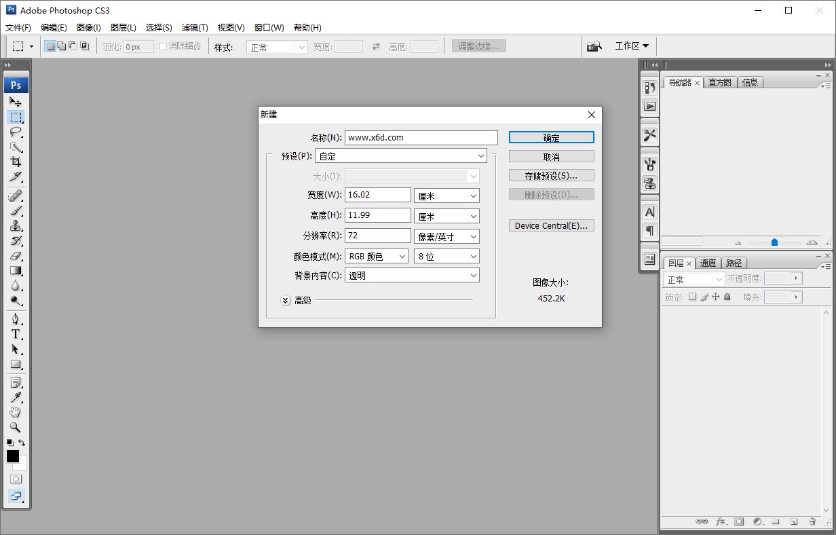The image size is (836, 535).
Task: Select the Lasso tool
Action: pos(16,132)
